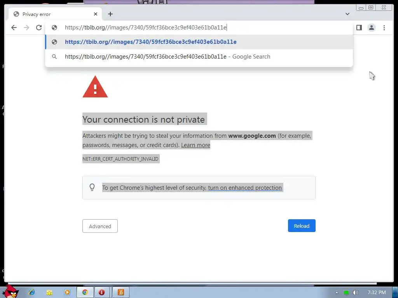The height and width of the screenshot is (298, 398).
Task: Open the volume speaker tray icon
Action: (x=355, y=293)
